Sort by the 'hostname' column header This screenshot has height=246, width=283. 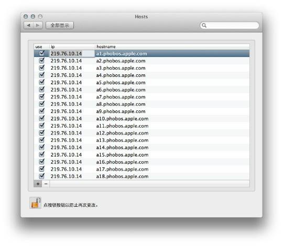(172, 47)
